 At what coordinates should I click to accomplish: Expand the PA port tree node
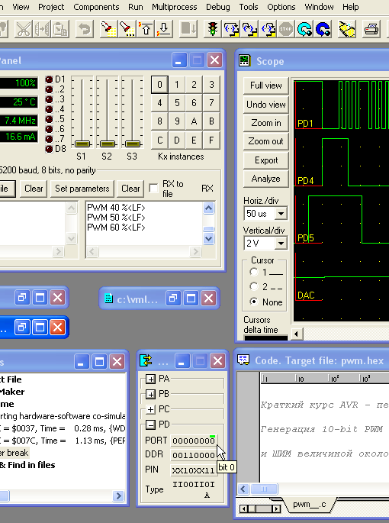151,379
